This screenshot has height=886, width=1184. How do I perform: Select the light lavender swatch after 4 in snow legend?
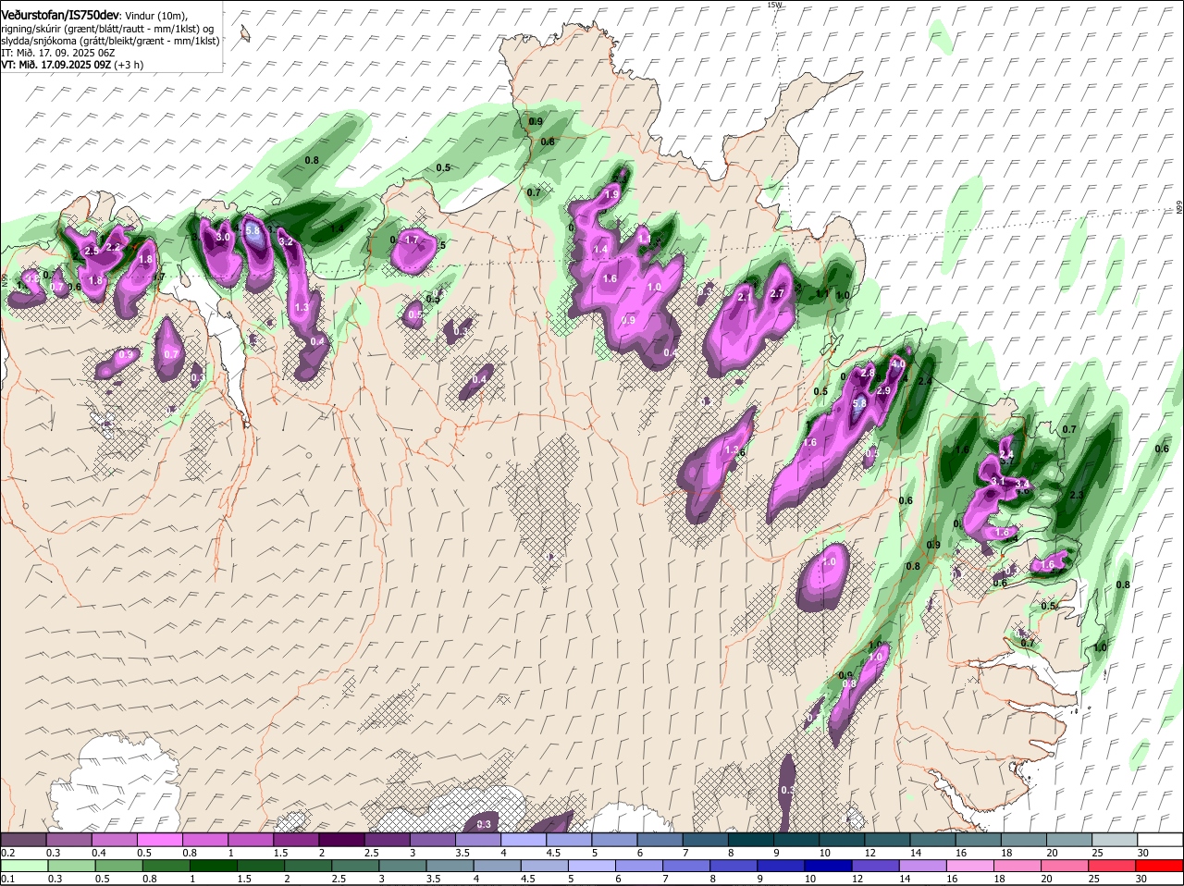[x=523, y=839]
